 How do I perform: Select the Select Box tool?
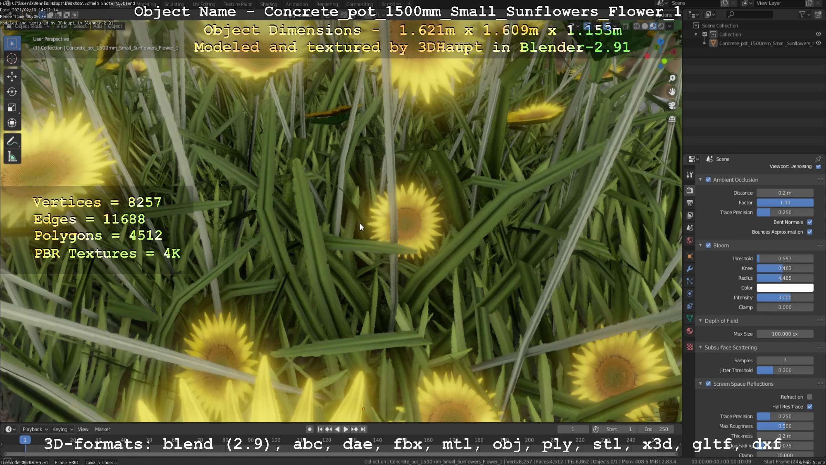[x=12, y=43]
